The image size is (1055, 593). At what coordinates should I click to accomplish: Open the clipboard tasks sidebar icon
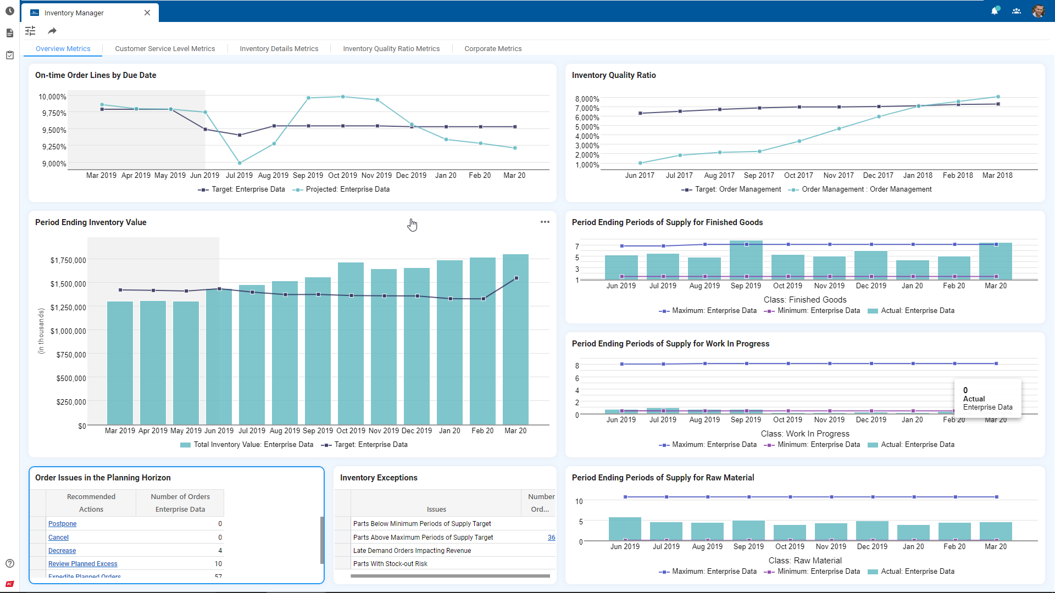click(9, 55)
